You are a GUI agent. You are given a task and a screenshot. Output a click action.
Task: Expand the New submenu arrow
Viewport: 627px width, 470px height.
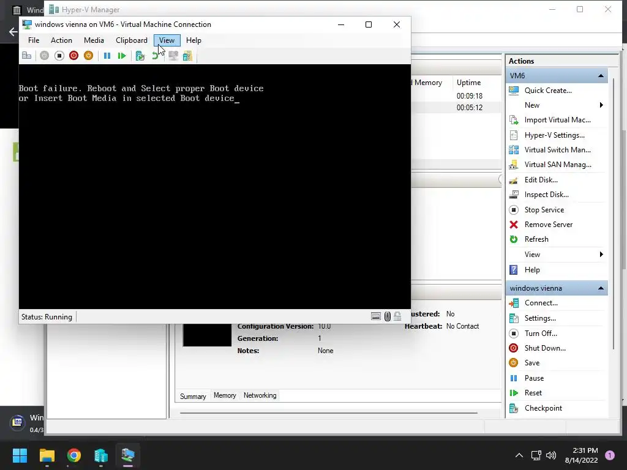601,105
